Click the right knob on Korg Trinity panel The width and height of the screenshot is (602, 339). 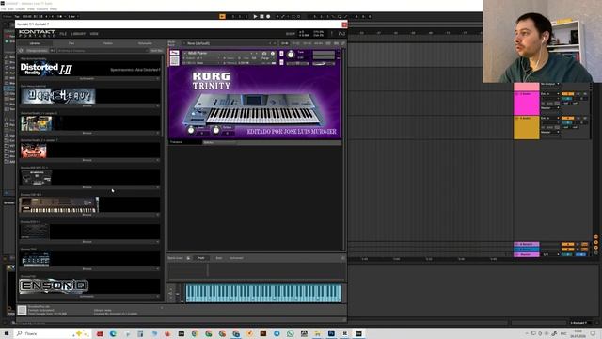(216, 131)
